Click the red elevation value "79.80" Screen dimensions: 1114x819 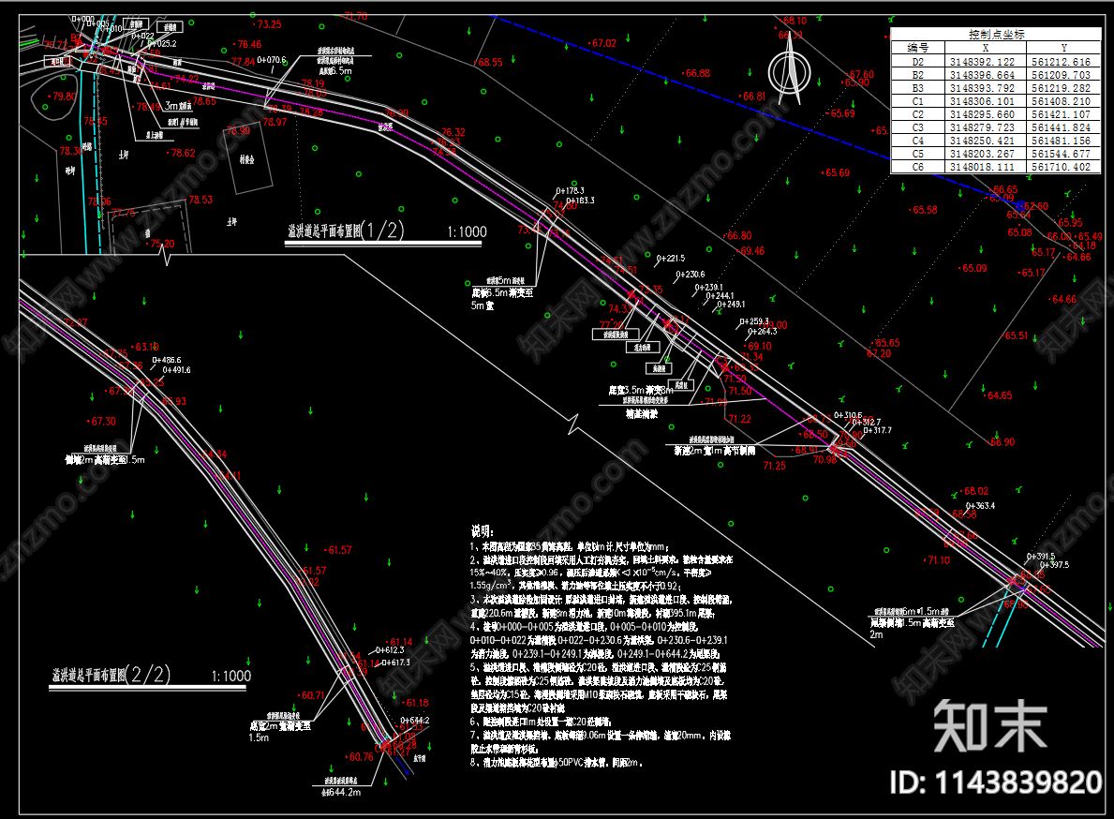pos(63,97)
